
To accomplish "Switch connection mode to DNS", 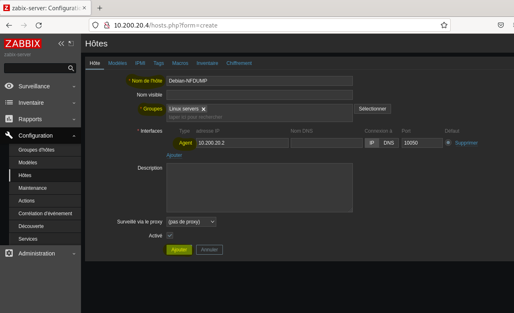I will pos(389,143).
